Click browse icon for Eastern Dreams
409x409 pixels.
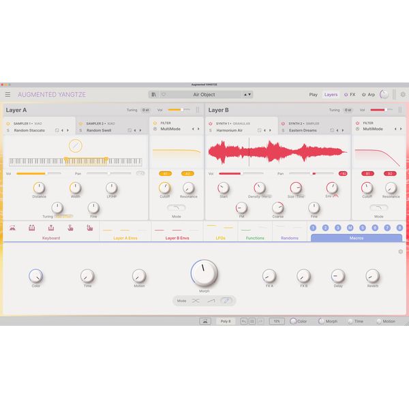tap(332, 130)
